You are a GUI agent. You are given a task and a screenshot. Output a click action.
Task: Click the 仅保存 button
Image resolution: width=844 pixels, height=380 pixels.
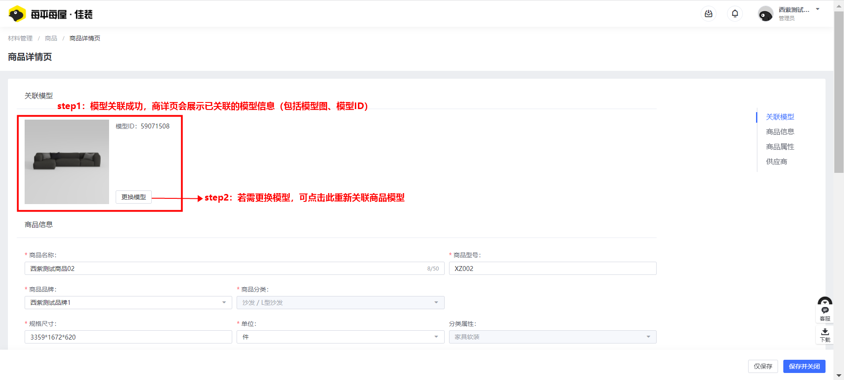coord(763,366)
